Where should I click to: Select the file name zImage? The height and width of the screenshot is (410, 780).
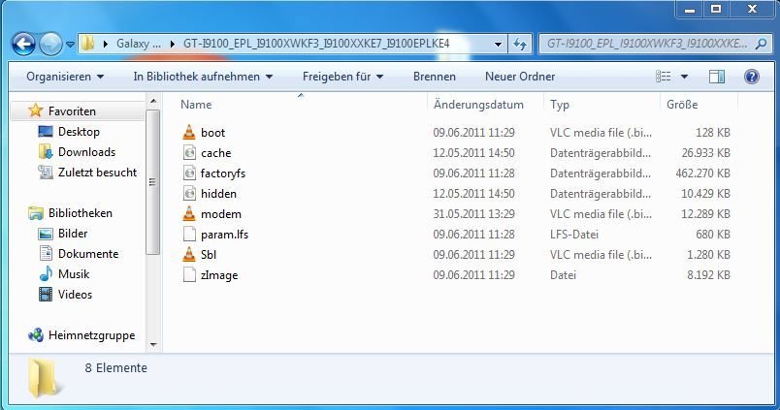219,275
